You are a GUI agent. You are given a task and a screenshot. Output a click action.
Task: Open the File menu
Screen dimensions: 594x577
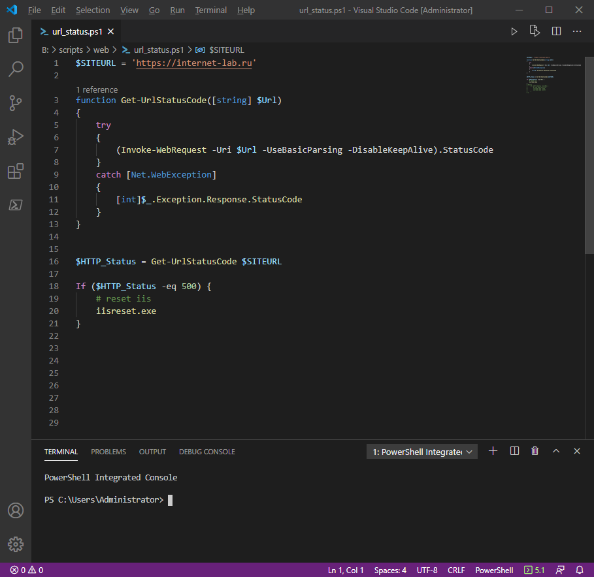35,10
